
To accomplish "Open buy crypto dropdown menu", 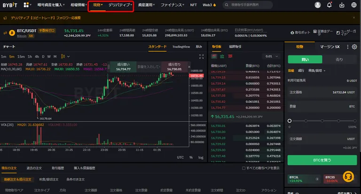I will tap(51, 5).
